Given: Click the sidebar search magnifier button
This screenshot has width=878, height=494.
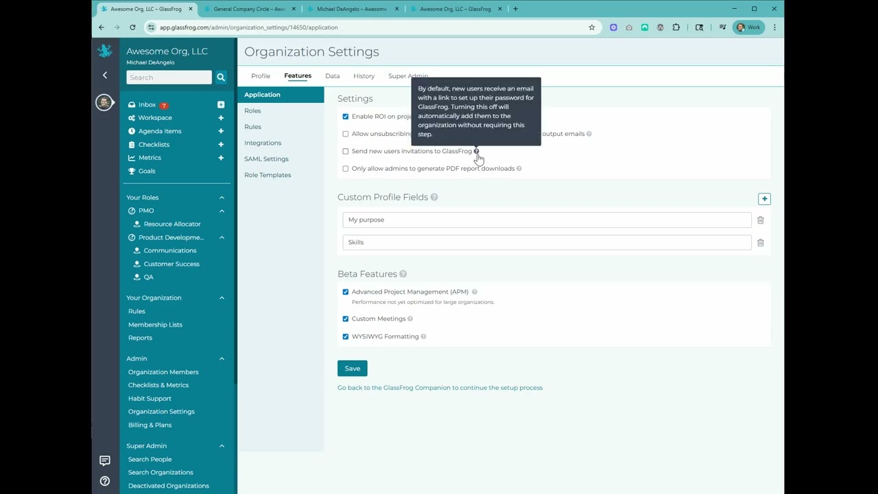Looking at the screenshot, I should 221,78.
